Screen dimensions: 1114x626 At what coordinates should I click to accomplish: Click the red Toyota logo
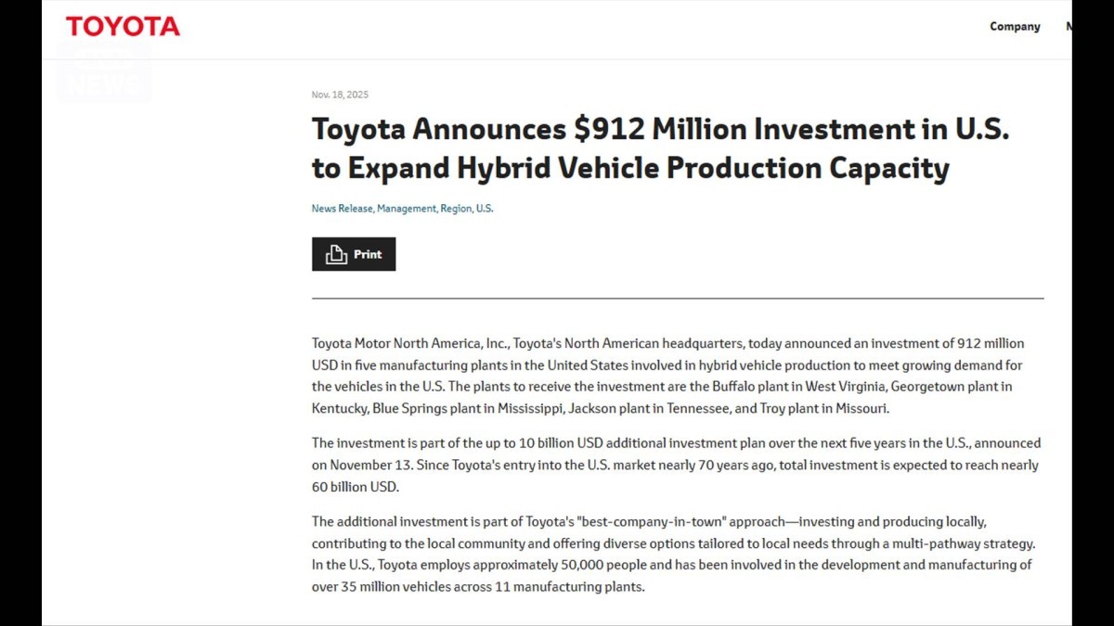pyautogui.click(x=123, y=27)
